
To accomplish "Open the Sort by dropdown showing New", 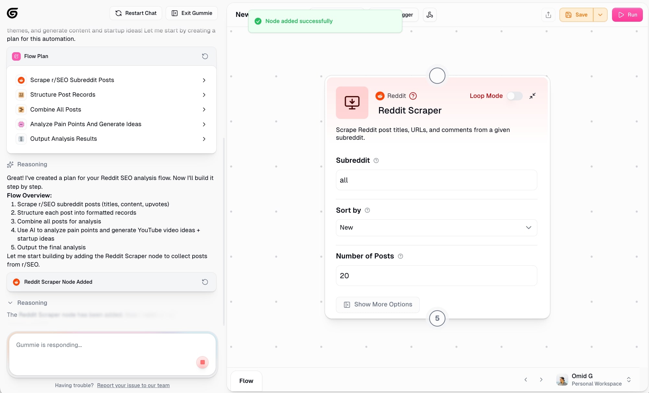I will (436, 228).
